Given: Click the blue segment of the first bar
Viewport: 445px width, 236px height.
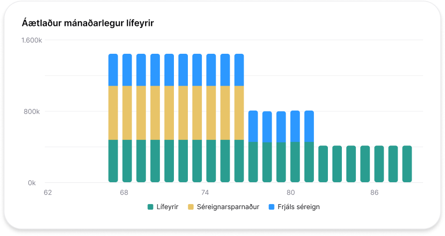Looking at the screenshot, I should coord(113,70).
